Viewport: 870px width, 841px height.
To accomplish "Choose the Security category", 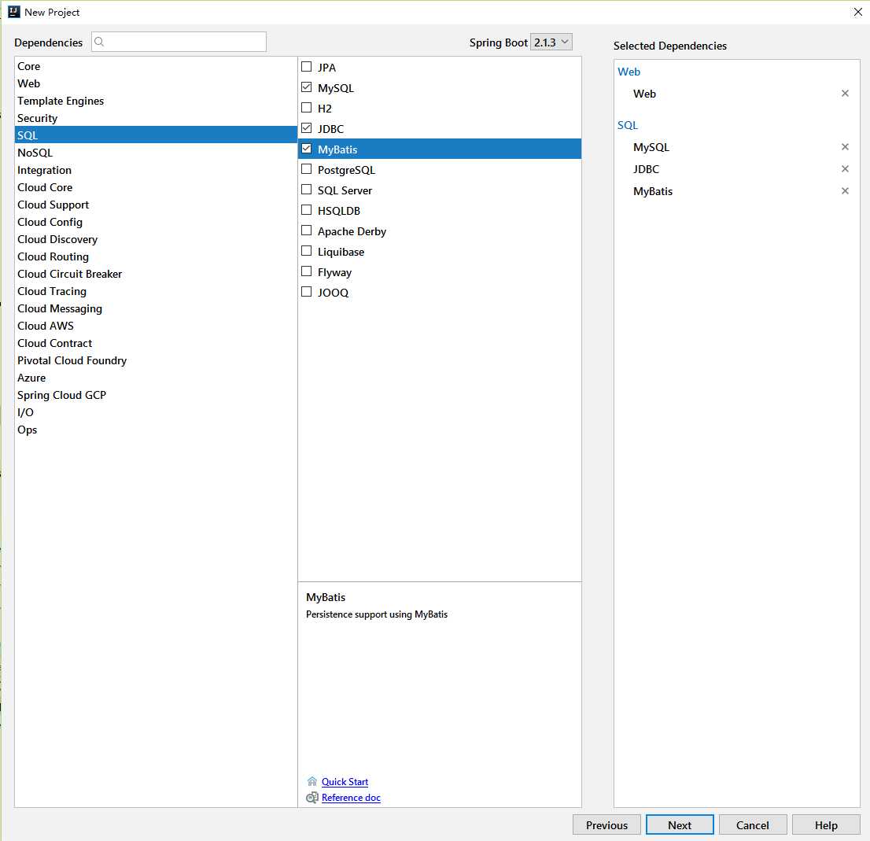I will tap(156, 117).
